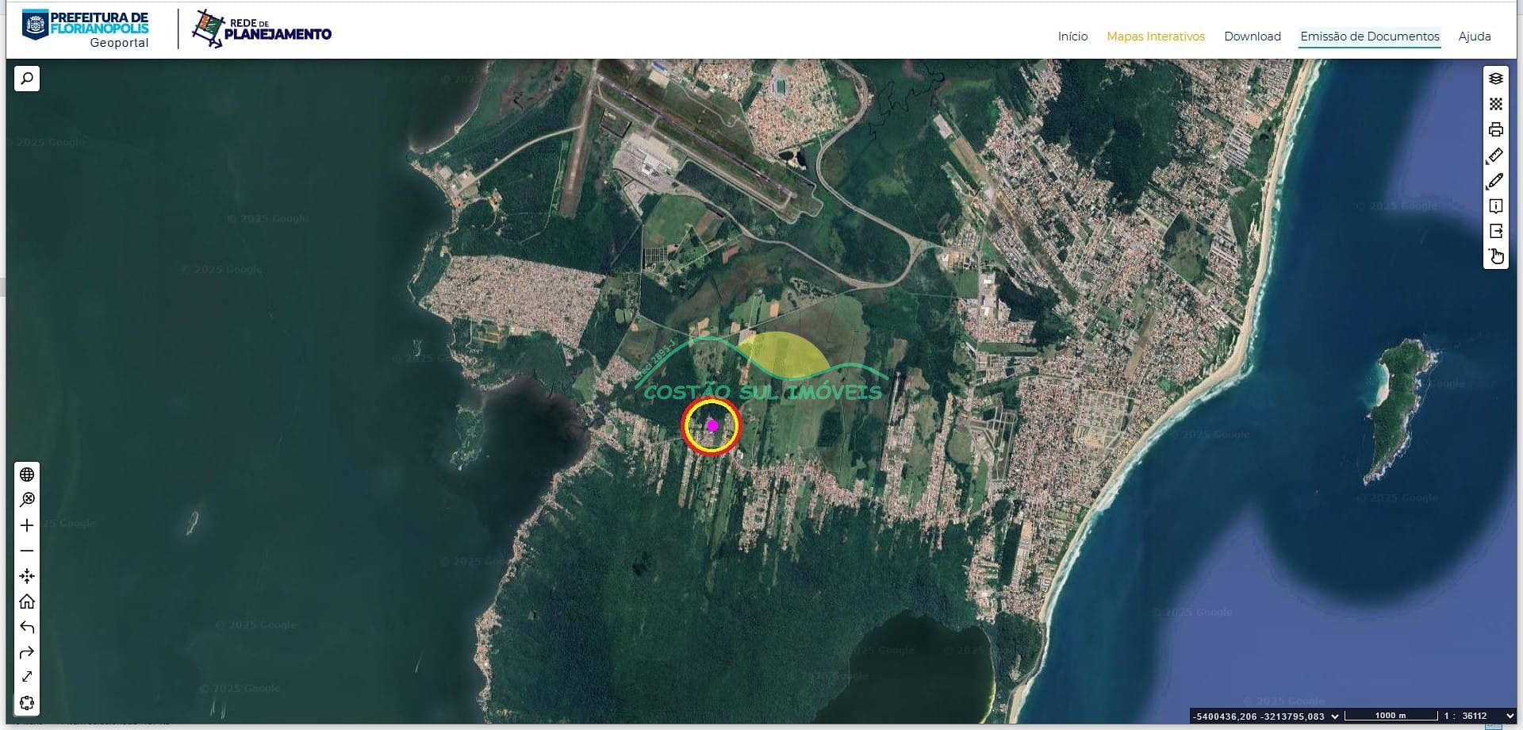Screen dimensions: 1523x730
Task: Go to Emissão de Documentos page
Action: pyautogui.click(x=1369, y=36)
